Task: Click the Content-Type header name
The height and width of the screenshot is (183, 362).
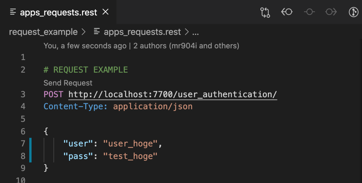Action: 75,106
